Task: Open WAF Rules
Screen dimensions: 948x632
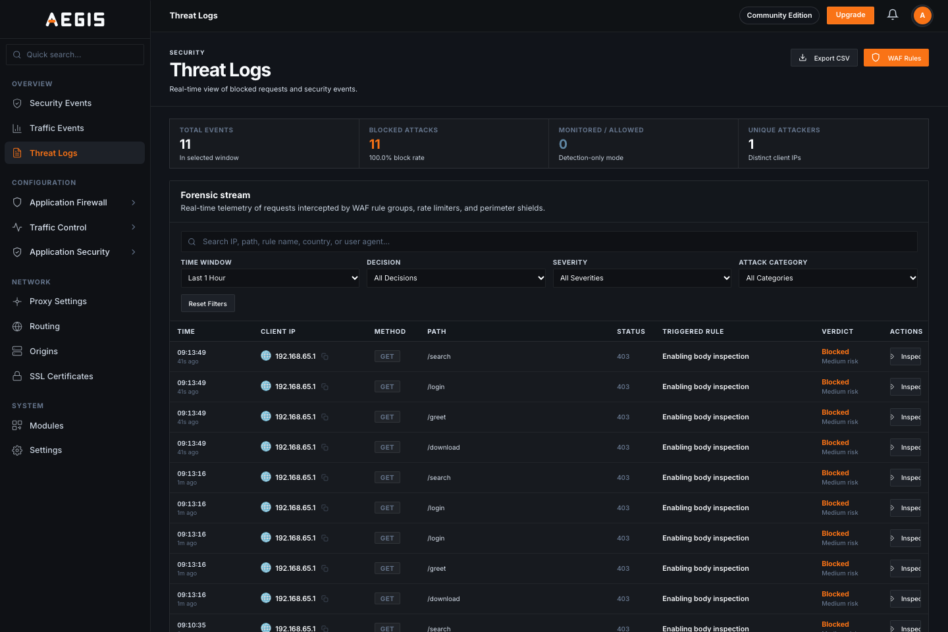Action: (x=896, y=58)
